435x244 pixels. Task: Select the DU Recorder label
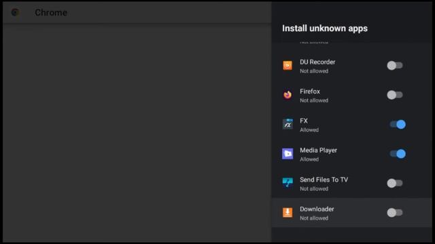click(x=317, y=62)
